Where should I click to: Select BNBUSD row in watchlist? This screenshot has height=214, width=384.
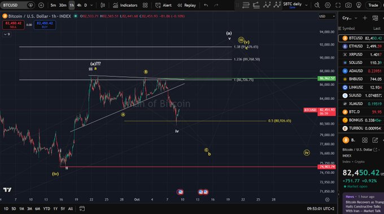(x=361, y=79)
